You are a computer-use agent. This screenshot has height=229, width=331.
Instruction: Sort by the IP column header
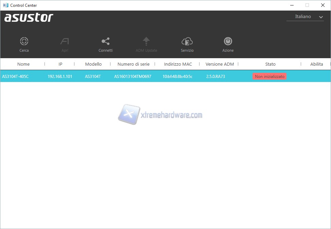60,64
